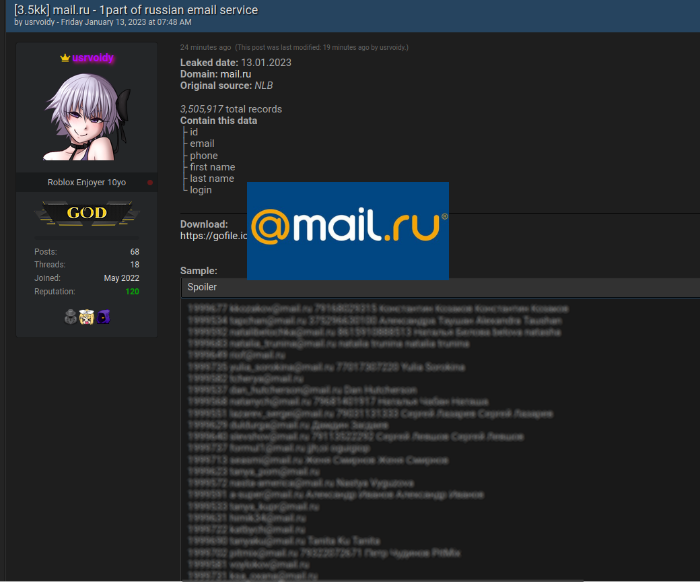700x582 pixels.
Task: Click the green reputation score 120
Action: [x=132, y=292]
